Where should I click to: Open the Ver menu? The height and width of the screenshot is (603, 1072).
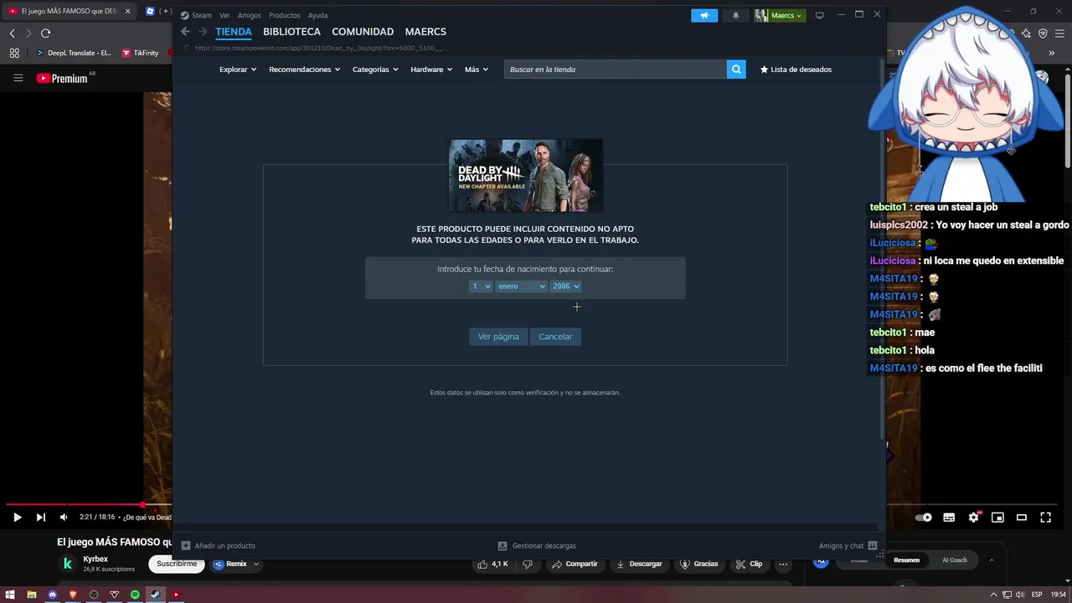[x=224, y=15]
